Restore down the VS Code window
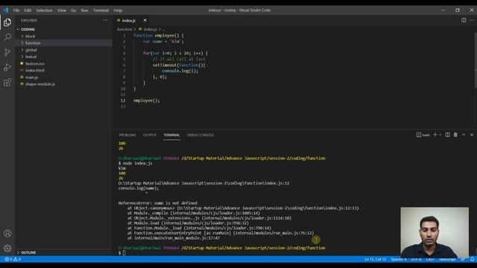Screen dimensions: 477x268 458,10
